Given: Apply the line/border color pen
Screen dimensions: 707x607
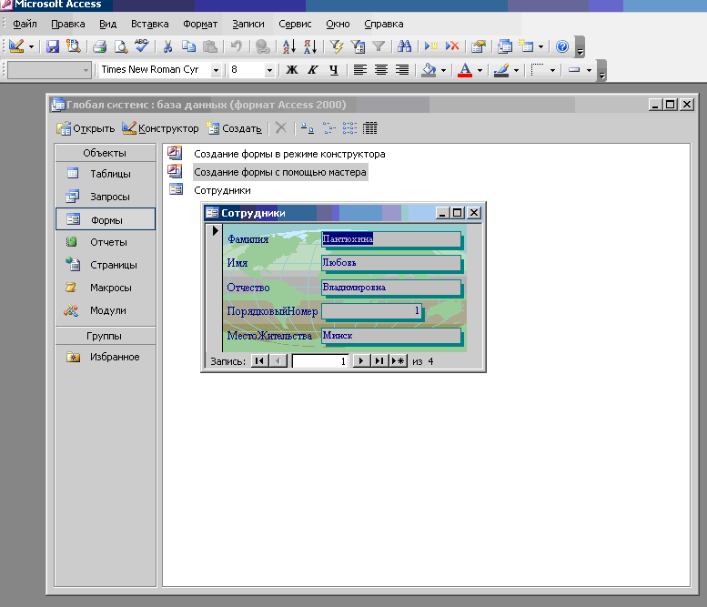Looking at the screenshot, I should (x=501, y=70).
